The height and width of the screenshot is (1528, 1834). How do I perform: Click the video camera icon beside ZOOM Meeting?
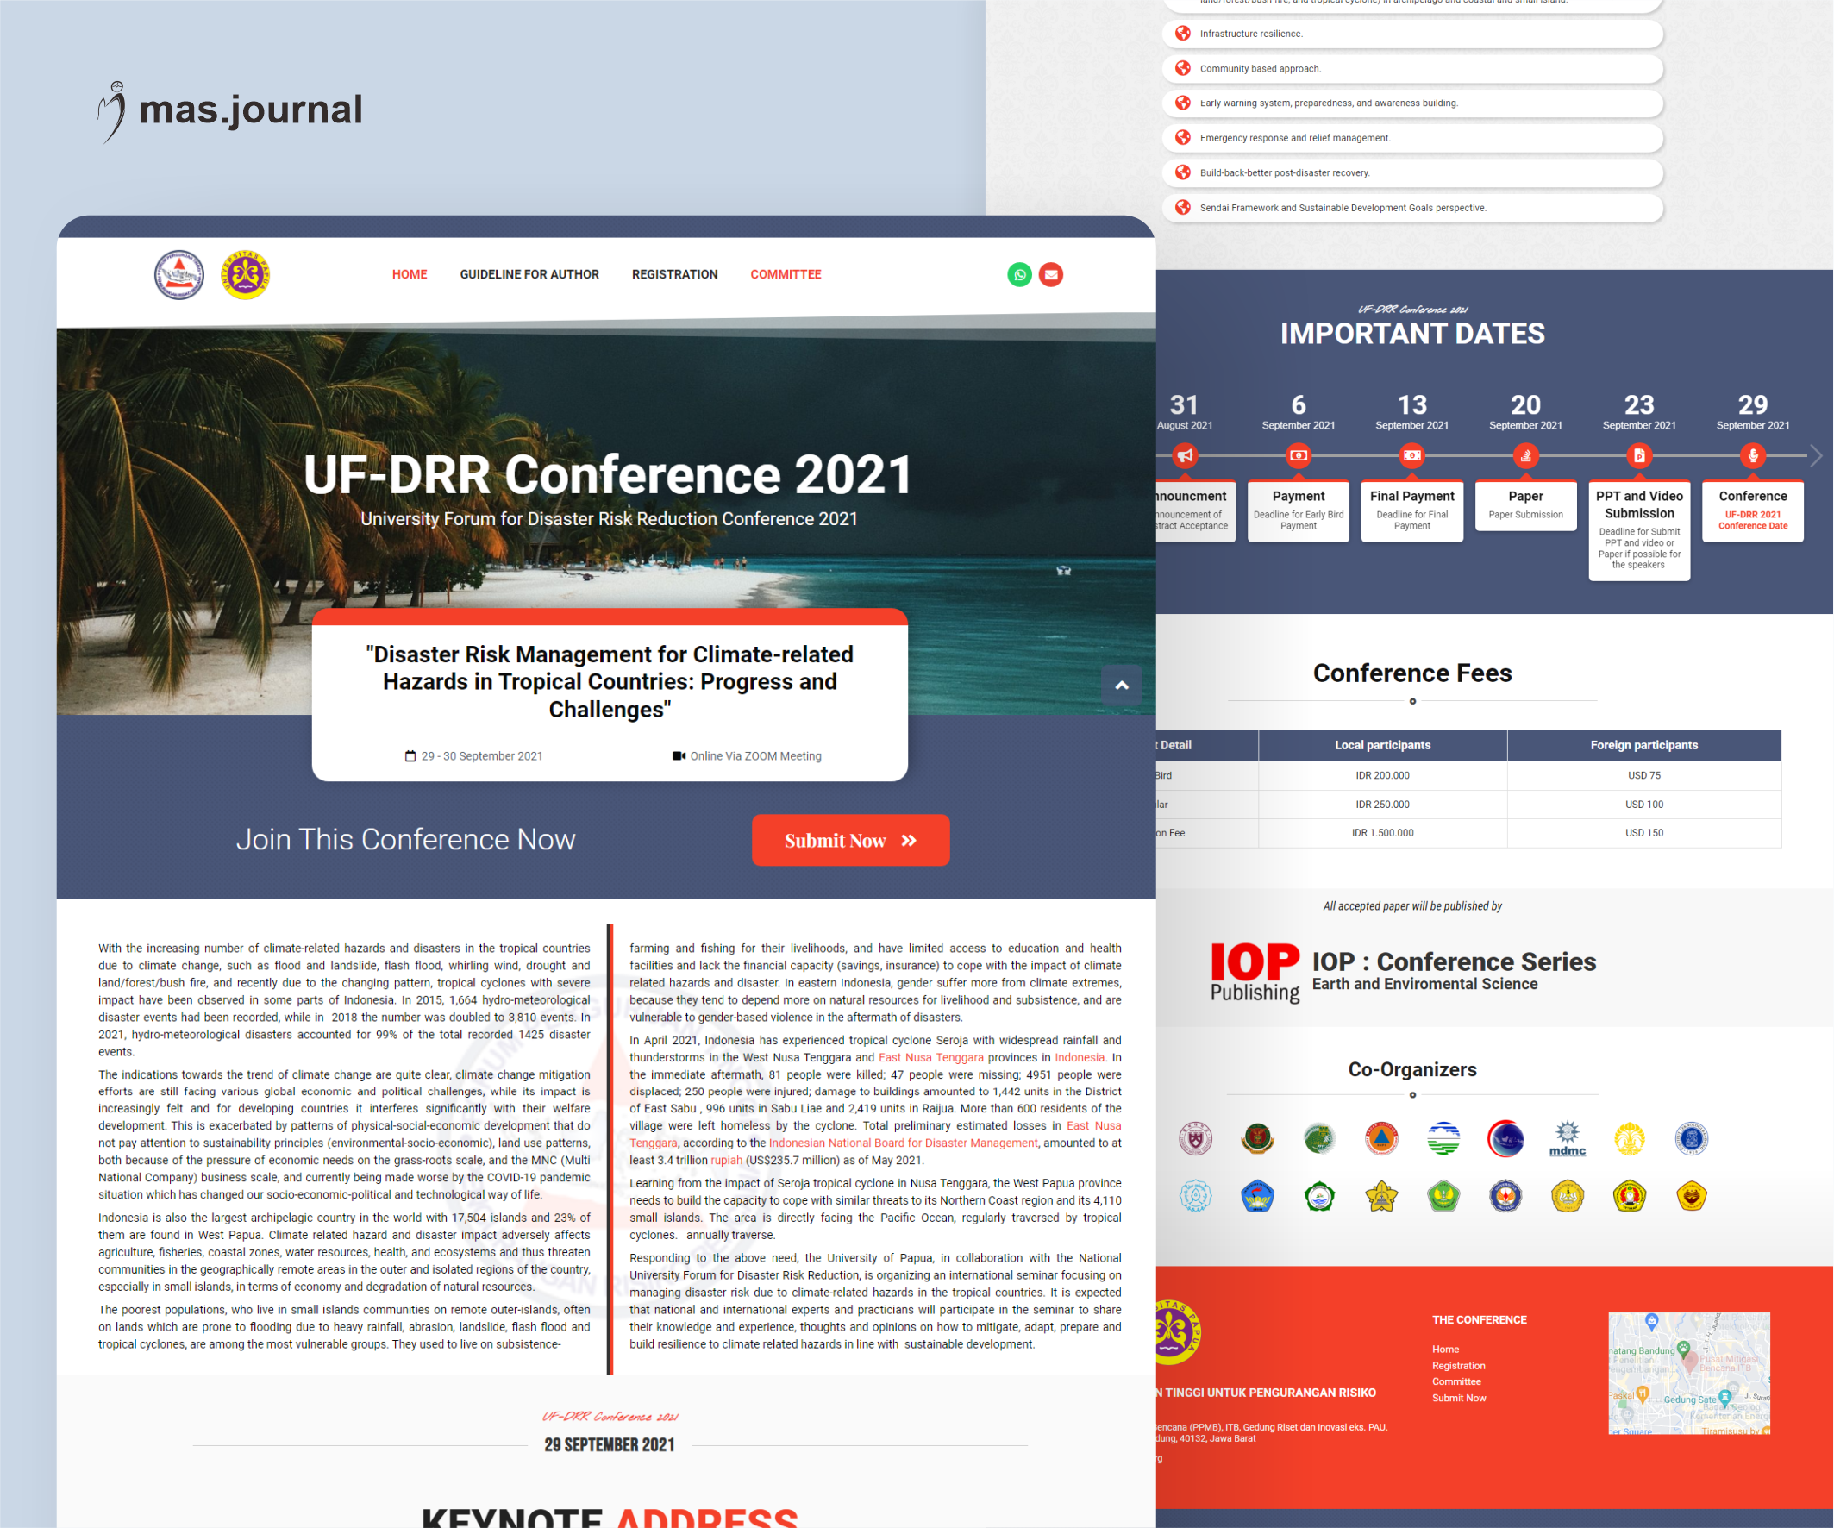click(679, 756)
